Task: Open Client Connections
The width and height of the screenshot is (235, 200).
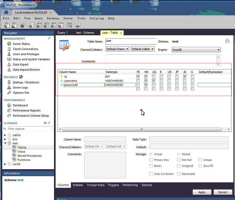Action: (x=25, y=49)
